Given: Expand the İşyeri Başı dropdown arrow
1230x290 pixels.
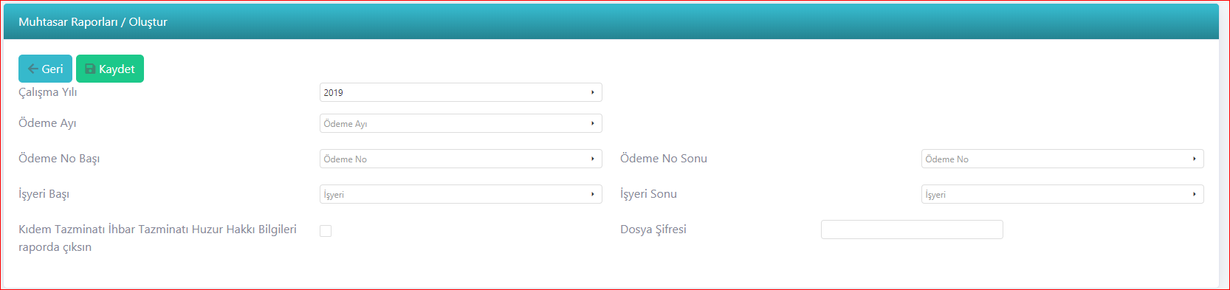Looking at the screenshot, I should click(x=592, y=194).
